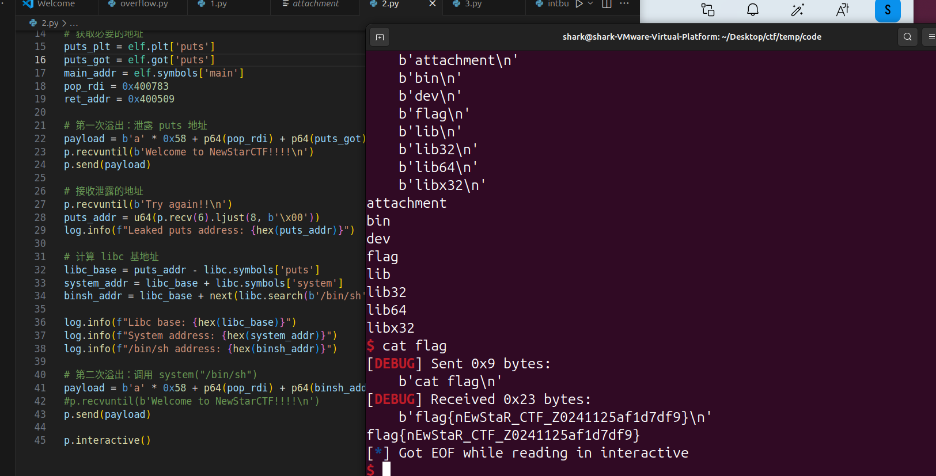Expand the breadcrumb chevron after 2.py

point(64,23)
